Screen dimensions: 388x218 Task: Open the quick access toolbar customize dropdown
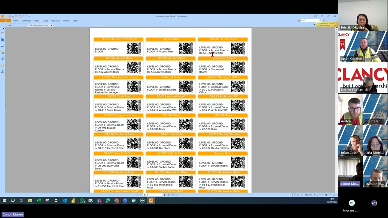coord(29,16)
